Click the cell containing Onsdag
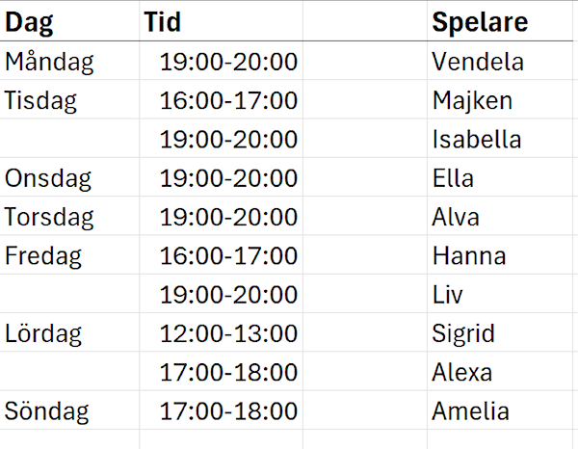 tap(48, 178)
